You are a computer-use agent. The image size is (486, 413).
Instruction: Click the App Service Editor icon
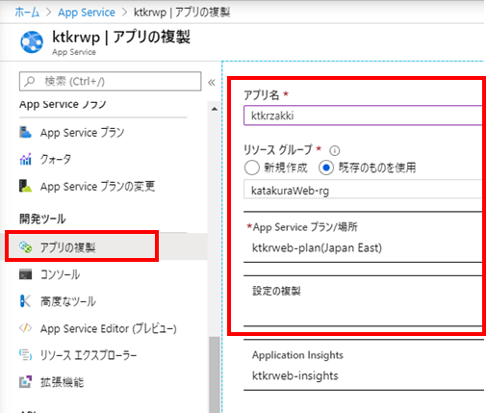click(25, 328)
